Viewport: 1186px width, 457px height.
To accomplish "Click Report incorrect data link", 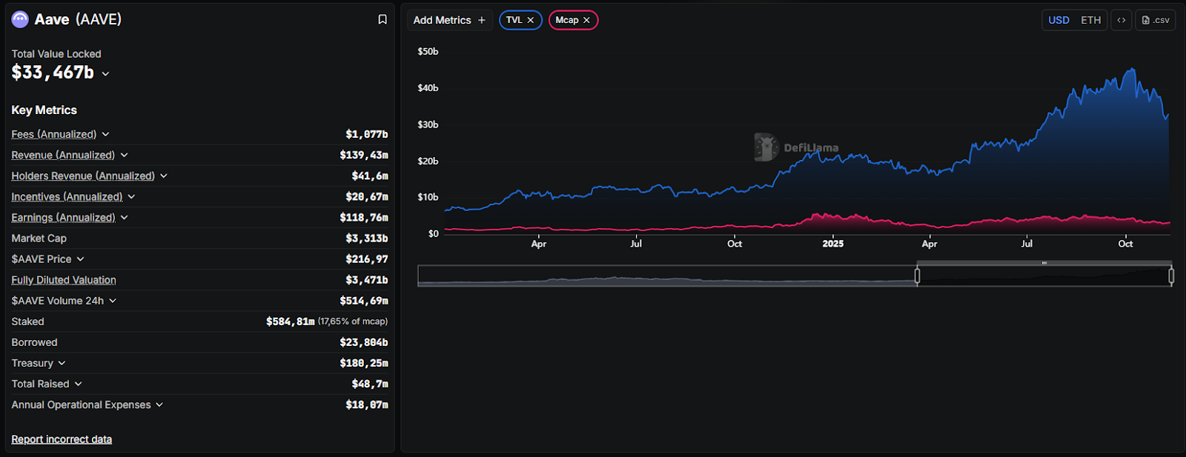I will [x=62, y=439].
